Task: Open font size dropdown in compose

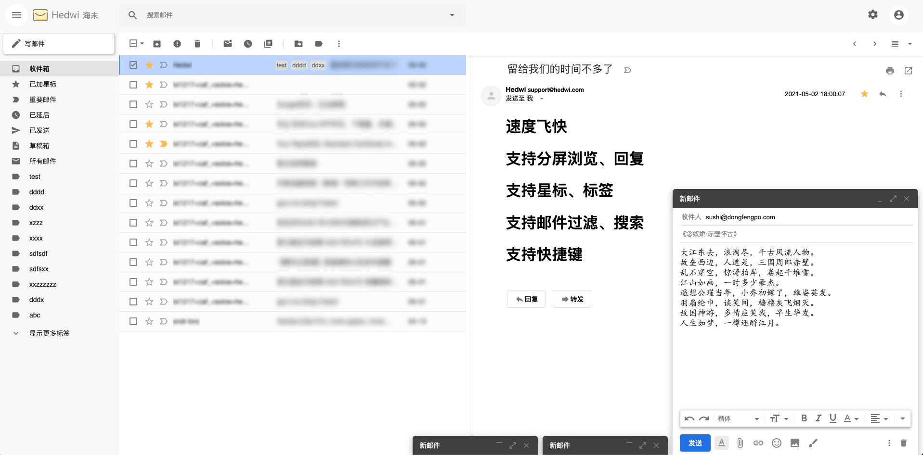Action: click(779, 418)
